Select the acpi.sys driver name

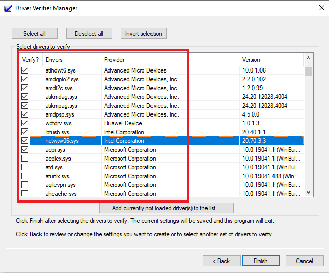pos(55,150)
